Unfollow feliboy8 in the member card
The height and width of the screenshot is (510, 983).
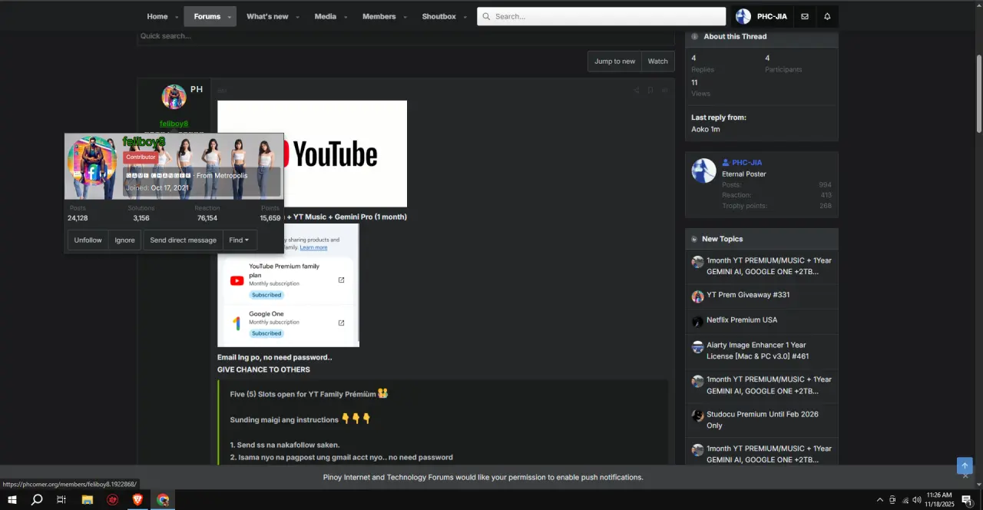[x=88, y=240]
